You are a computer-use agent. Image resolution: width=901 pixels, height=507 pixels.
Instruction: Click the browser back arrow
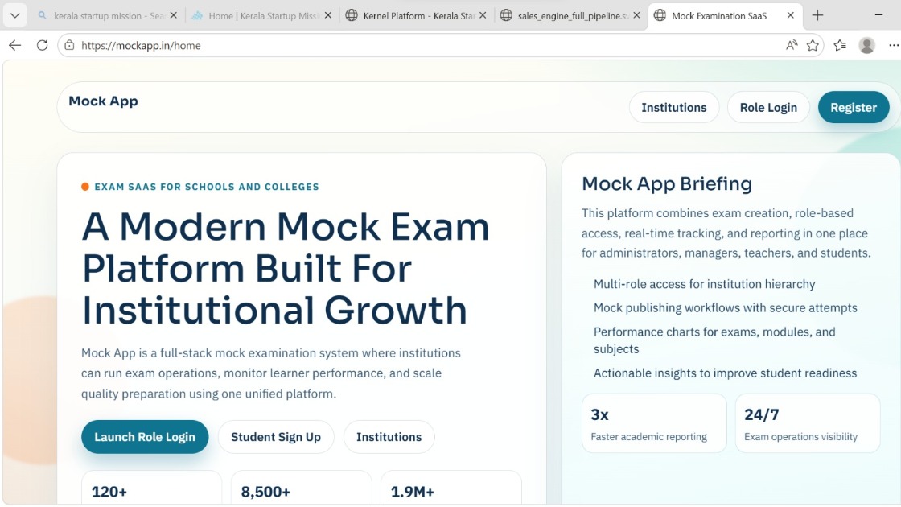[x=14, y=46]
